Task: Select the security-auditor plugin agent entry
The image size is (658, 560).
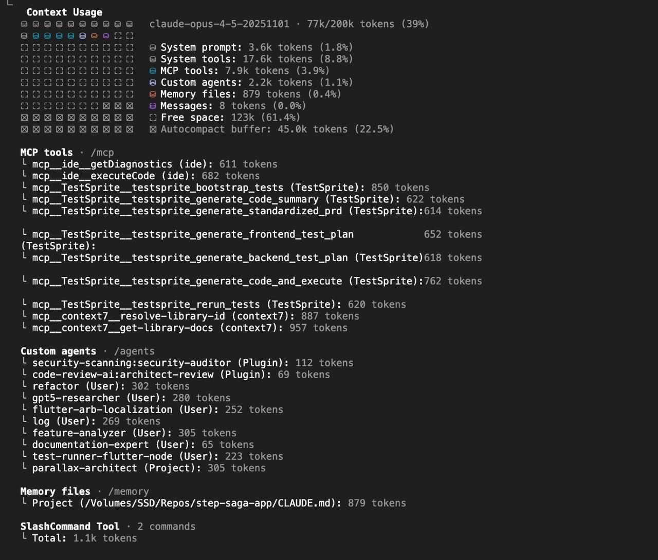Action: [x=187, y=363]
